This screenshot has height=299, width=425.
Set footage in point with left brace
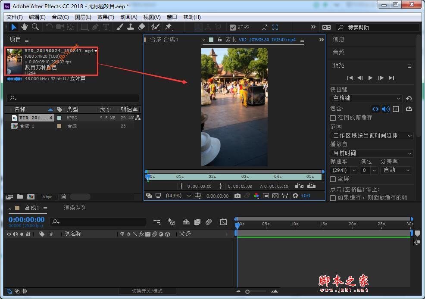[181, 186]
